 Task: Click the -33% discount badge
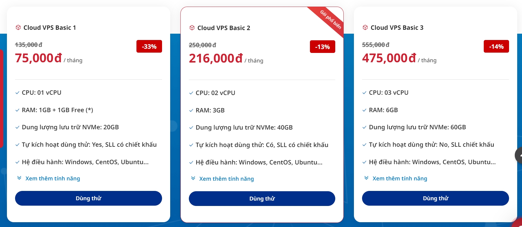tap(149, 46)
